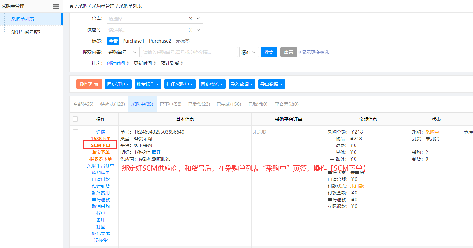Viewport: 473px width, 248px height.
Task: Switch to the 待确认(123) tab
Action: 112,104
